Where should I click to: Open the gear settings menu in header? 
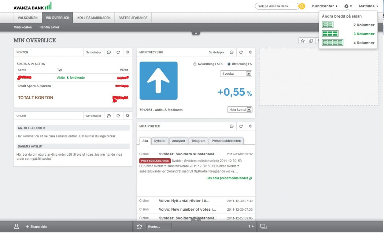[347, 6]
